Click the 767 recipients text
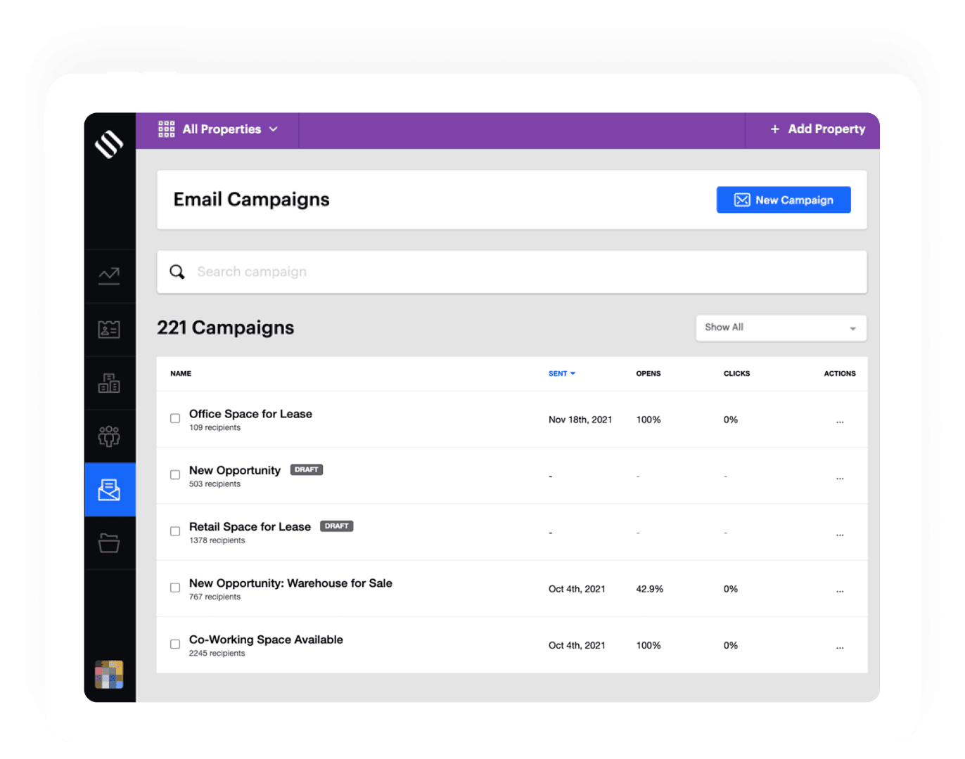965x759 pixels. pyautogui.click(x=215, y=597)
